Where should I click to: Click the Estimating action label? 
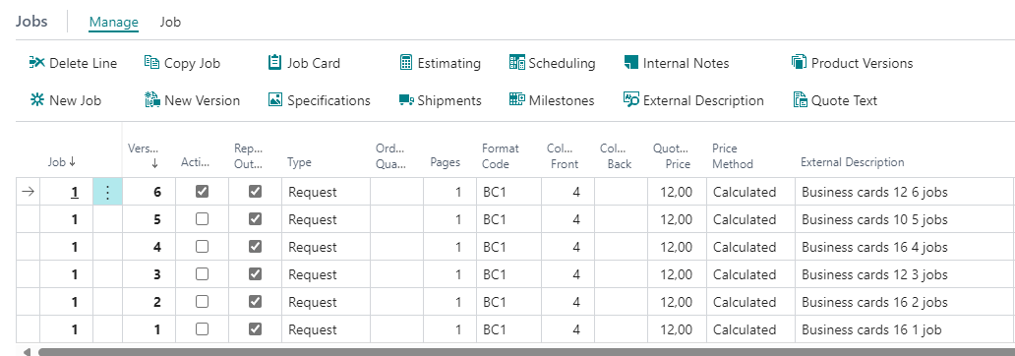[449, 63]
